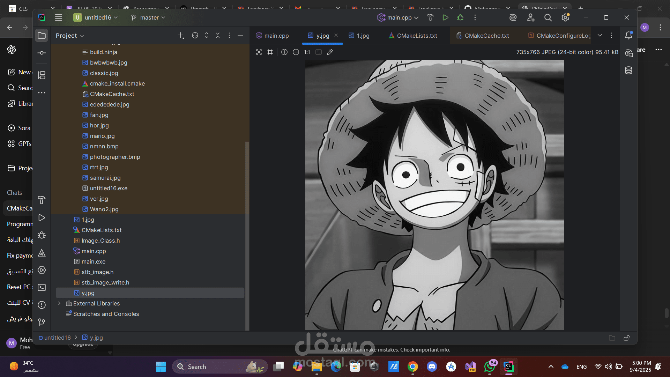Open Notifications bell icon
Screen dimensions: 670x377
628,35
